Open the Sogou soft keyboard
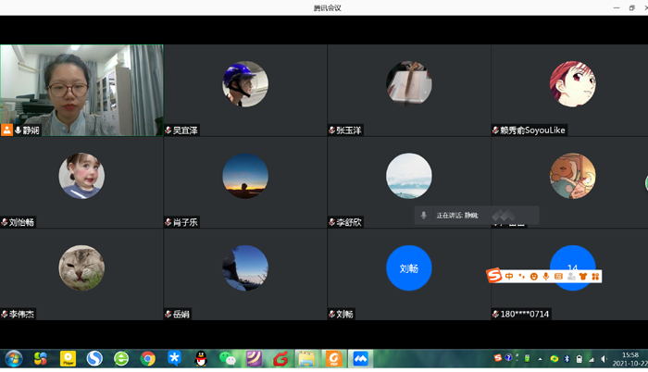Screen dimensions: 648x372 pos(558,276)
